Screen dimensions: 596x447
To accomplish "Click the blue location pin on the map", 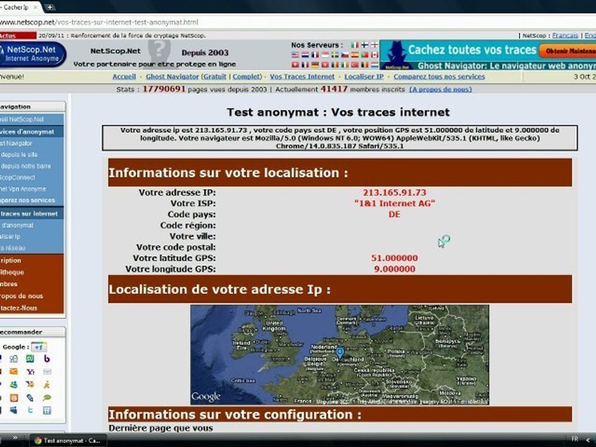I will (x=340, y=353).
